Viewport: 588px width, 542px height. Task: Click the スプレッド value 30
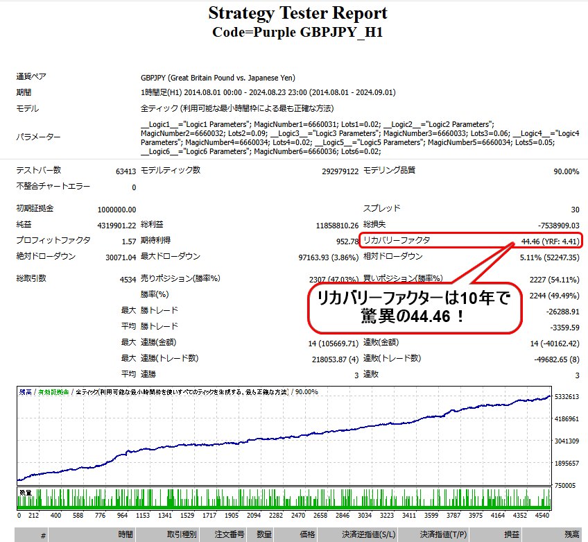click(x=576, y=210)
